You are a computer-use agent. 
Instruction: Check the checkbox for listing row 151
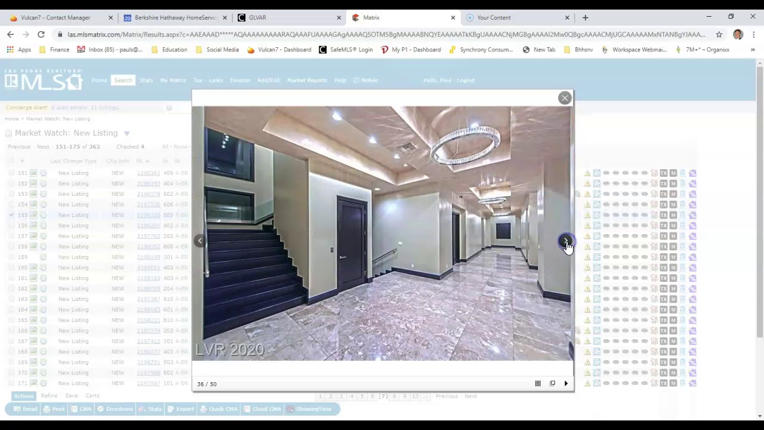point(11,173)
